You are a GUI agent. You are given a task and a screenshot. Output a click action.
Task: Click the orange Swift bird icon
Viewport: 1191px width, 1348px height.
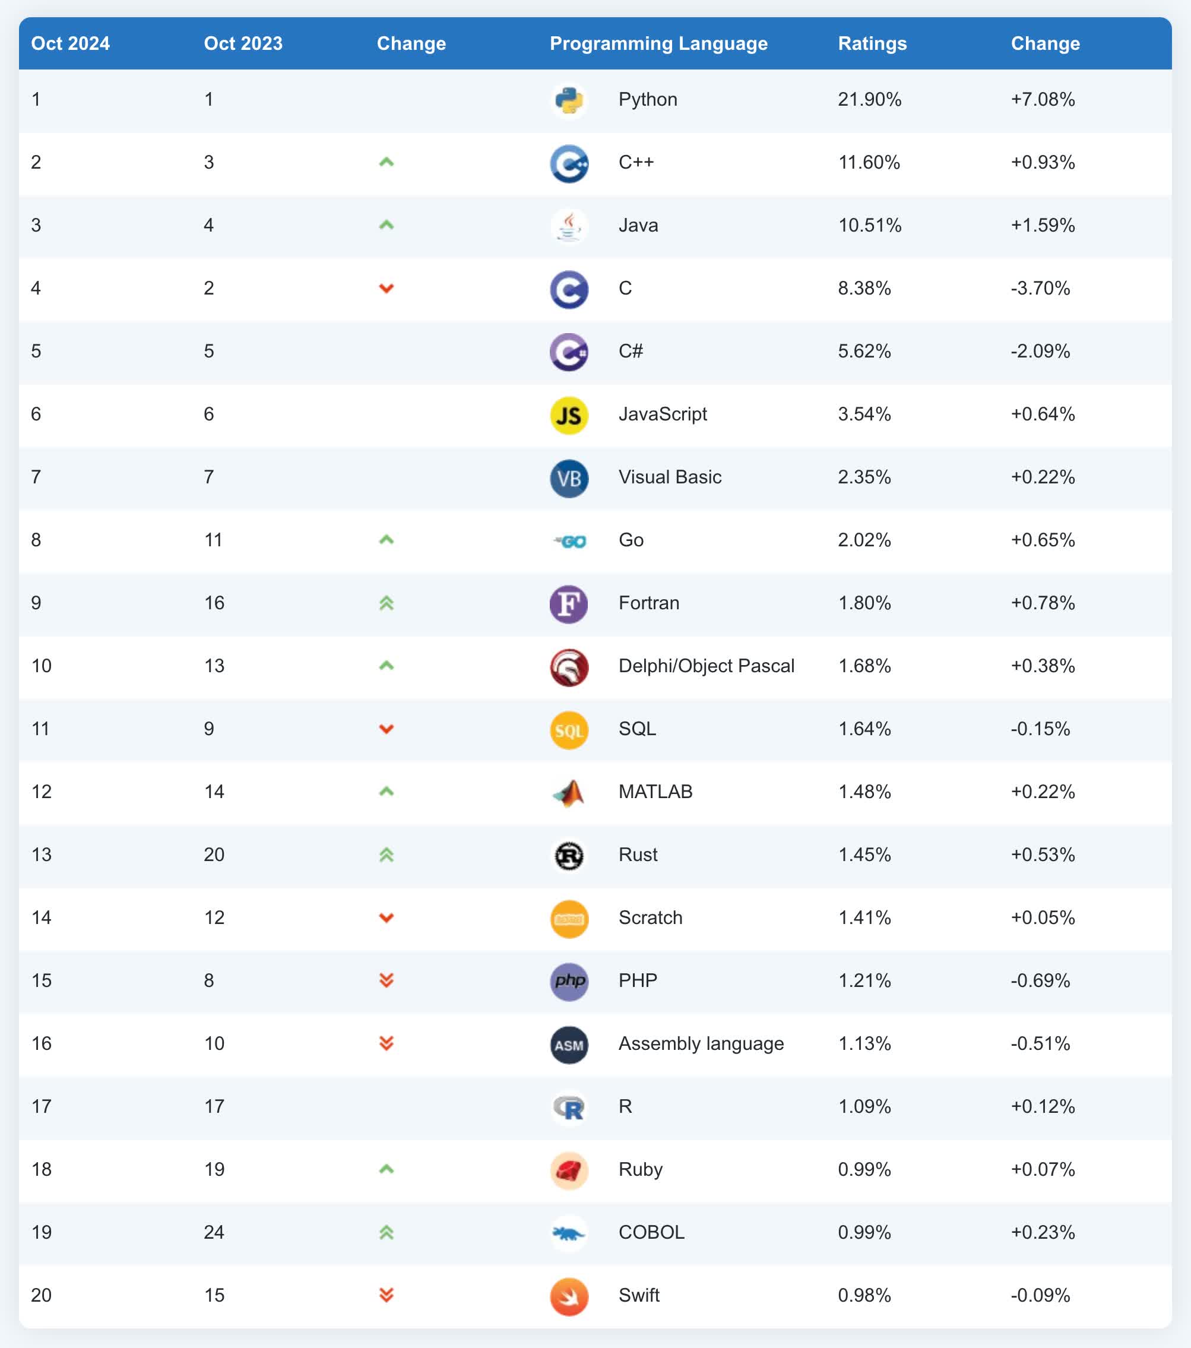pyautogui.click(x=568, y=1296)
